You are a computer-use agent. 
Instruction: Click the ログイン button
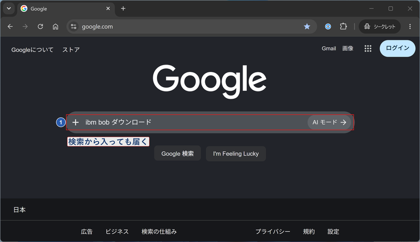[x=397, y=48]
